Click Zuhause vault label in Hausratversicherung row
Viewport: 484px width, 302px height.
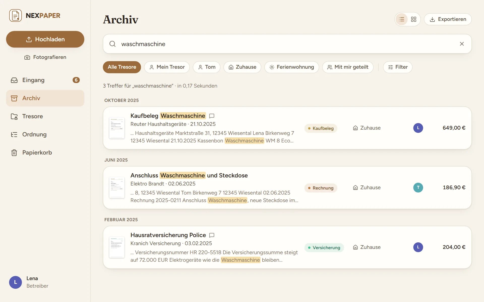pyautogui.click(x=367, y=247)
